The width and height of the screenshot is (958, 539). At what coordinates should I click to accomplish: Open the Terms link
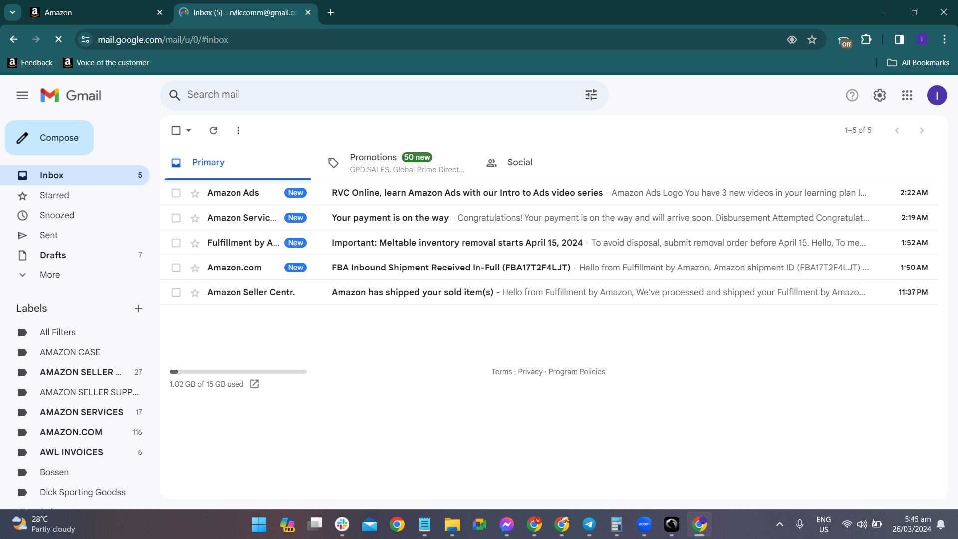click(x=501, y=372)
